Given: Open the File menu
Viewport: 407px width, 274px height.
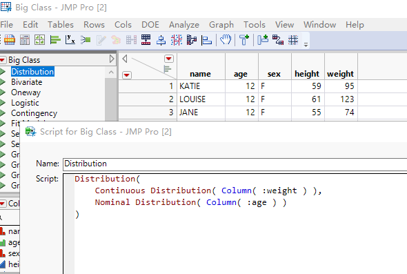Looking at the screenshot, I should click(6, 25).
